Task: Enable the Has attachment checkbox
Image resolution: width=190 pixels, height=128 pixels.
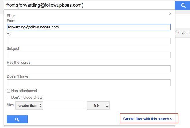Action: [8, 91]
